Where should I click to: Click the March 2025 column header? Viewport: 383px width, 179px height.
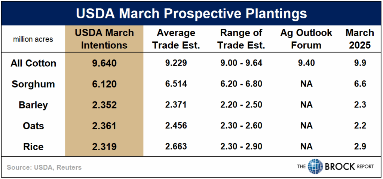coord(359,39)
